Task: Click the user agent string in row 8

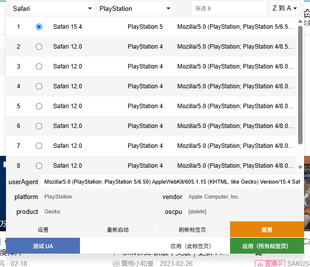Action: click(235, 166)
